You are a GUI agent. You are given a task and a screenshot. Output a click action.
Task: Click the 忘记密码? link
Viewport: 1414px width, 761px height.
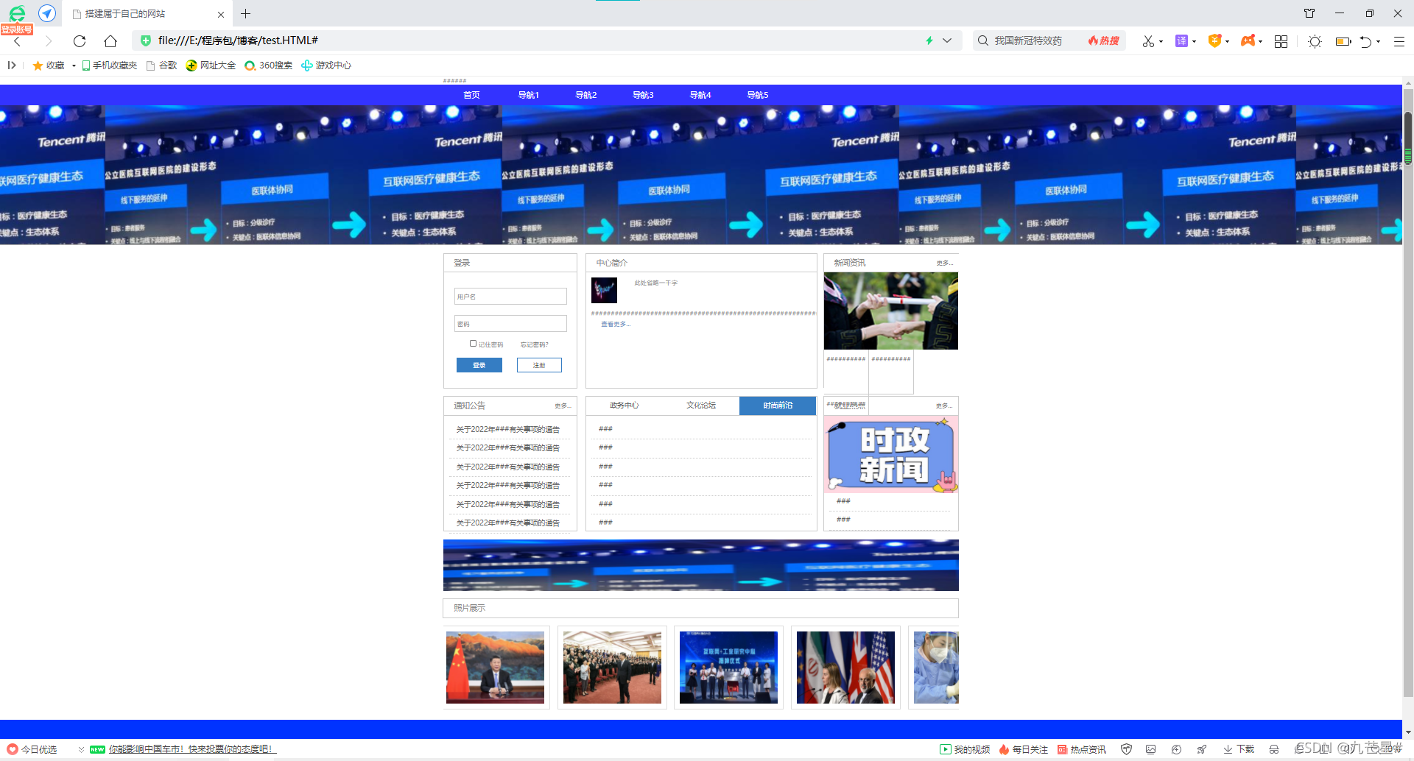pyautogui.click(x=535, y=344)
